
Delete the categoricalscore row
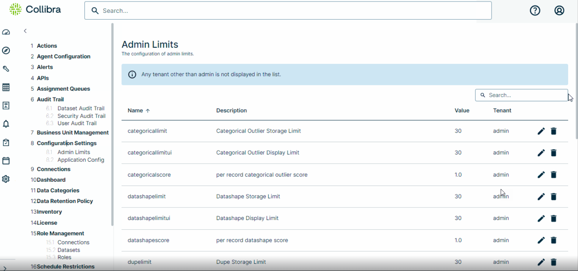[554, 175]
